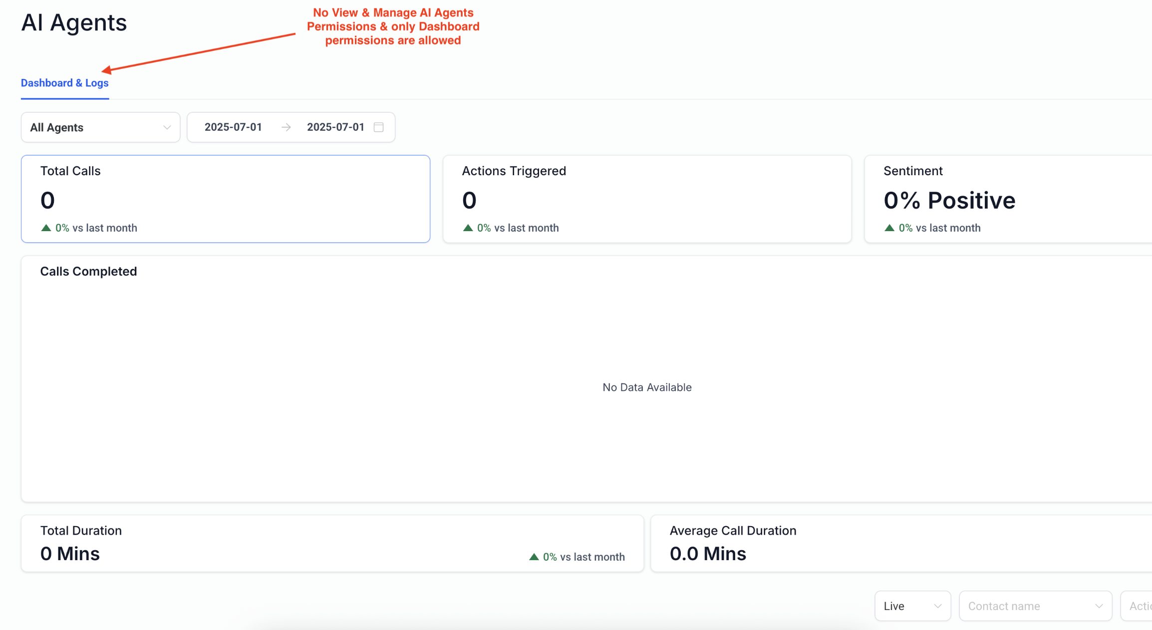The width and height of the screenshot is (1152, 630).
Task: Click the 0% Positive sentiment value
Action: [949, 201]
